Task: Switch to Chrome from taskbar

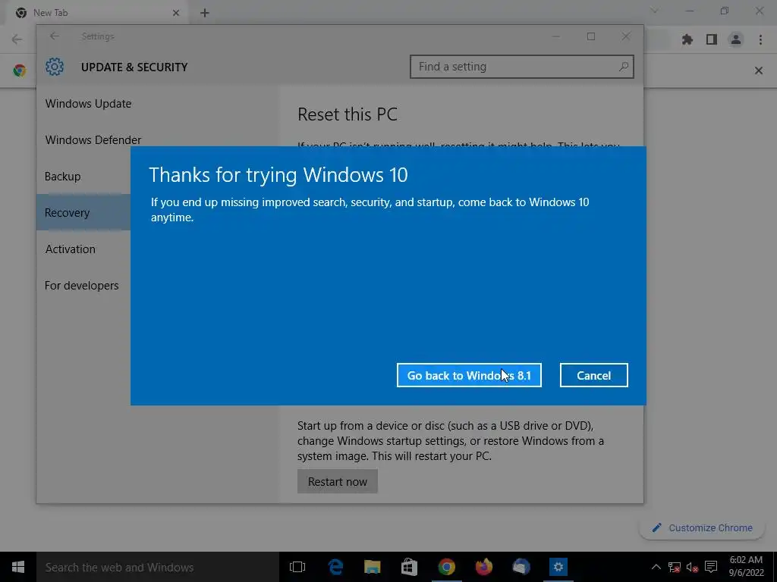Action: click(446, 567)
